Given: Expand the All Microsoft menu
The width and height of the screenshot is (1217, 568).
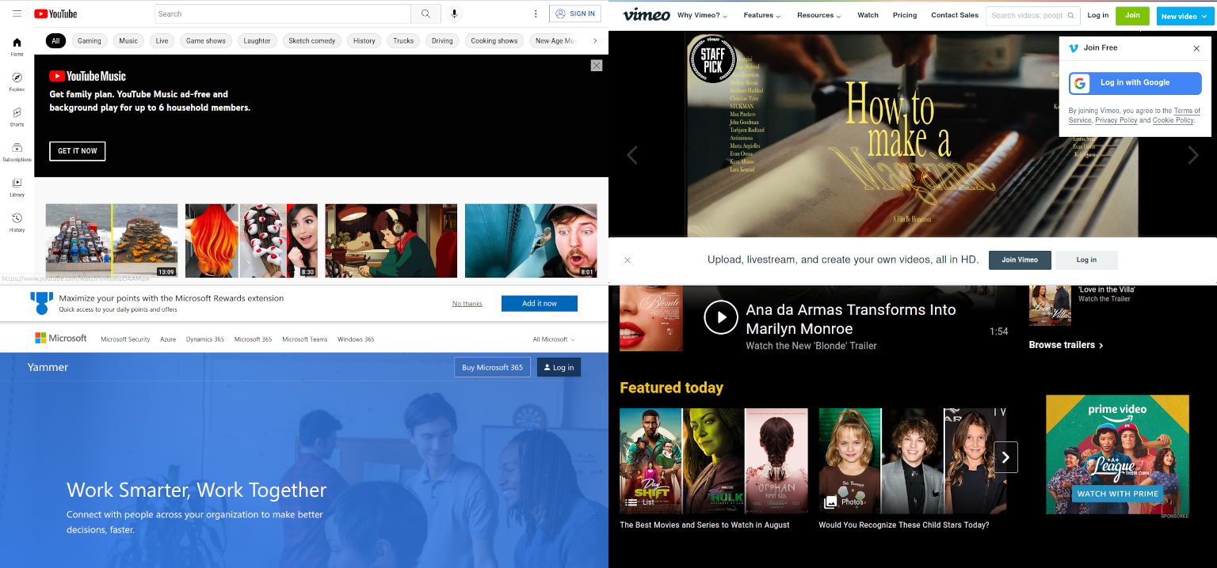Looking at the screenshot, I should tap(553, 339).
